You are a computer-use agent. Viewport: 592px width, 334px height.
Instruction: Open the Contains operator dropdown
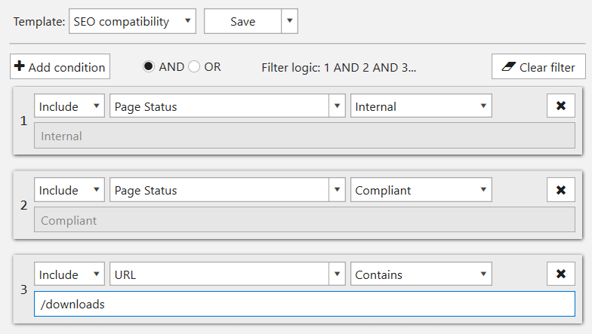point(421,274)
